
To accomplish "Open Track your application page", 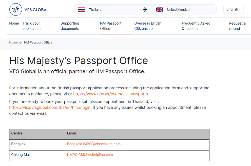I will pos(31,26).
